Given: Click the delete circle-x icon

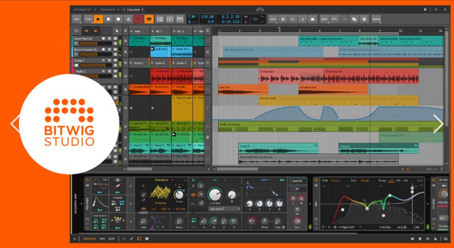Looking at the screenshot, I should click(364, 19).
